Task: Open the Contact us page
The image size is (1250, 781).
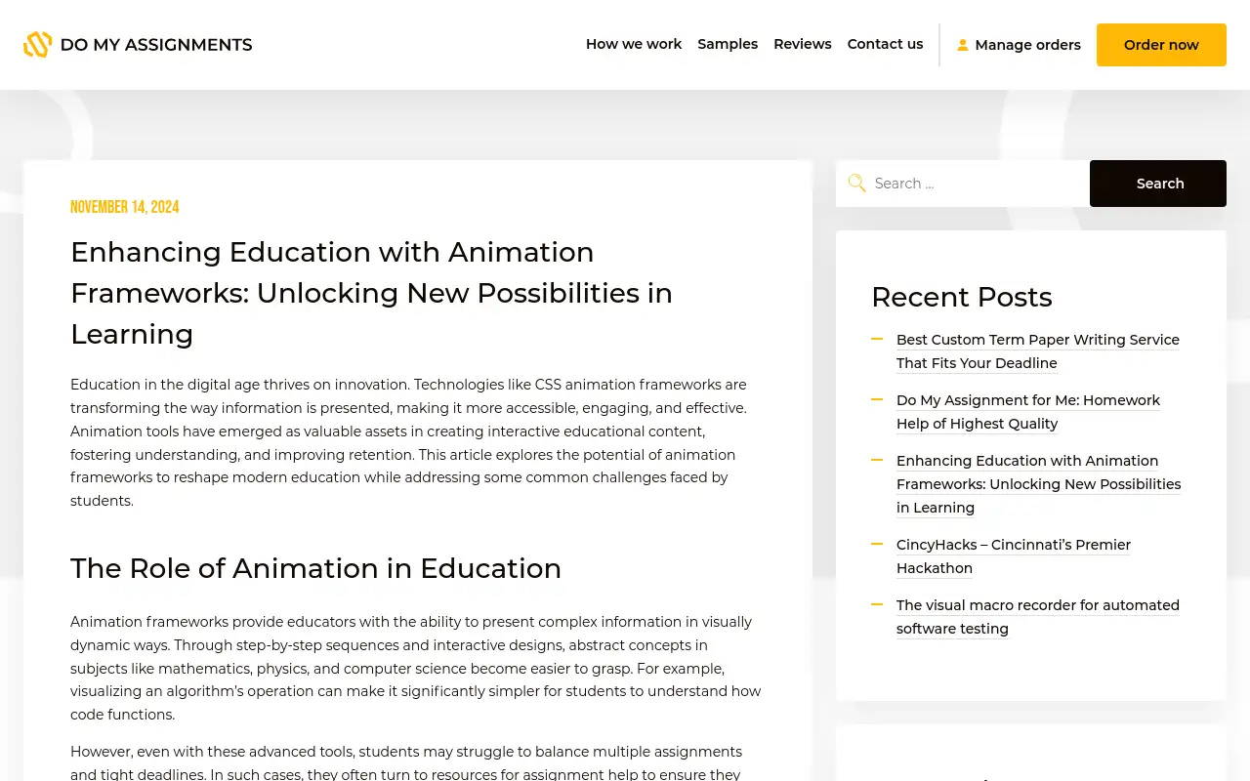Action: click(885, 44)
